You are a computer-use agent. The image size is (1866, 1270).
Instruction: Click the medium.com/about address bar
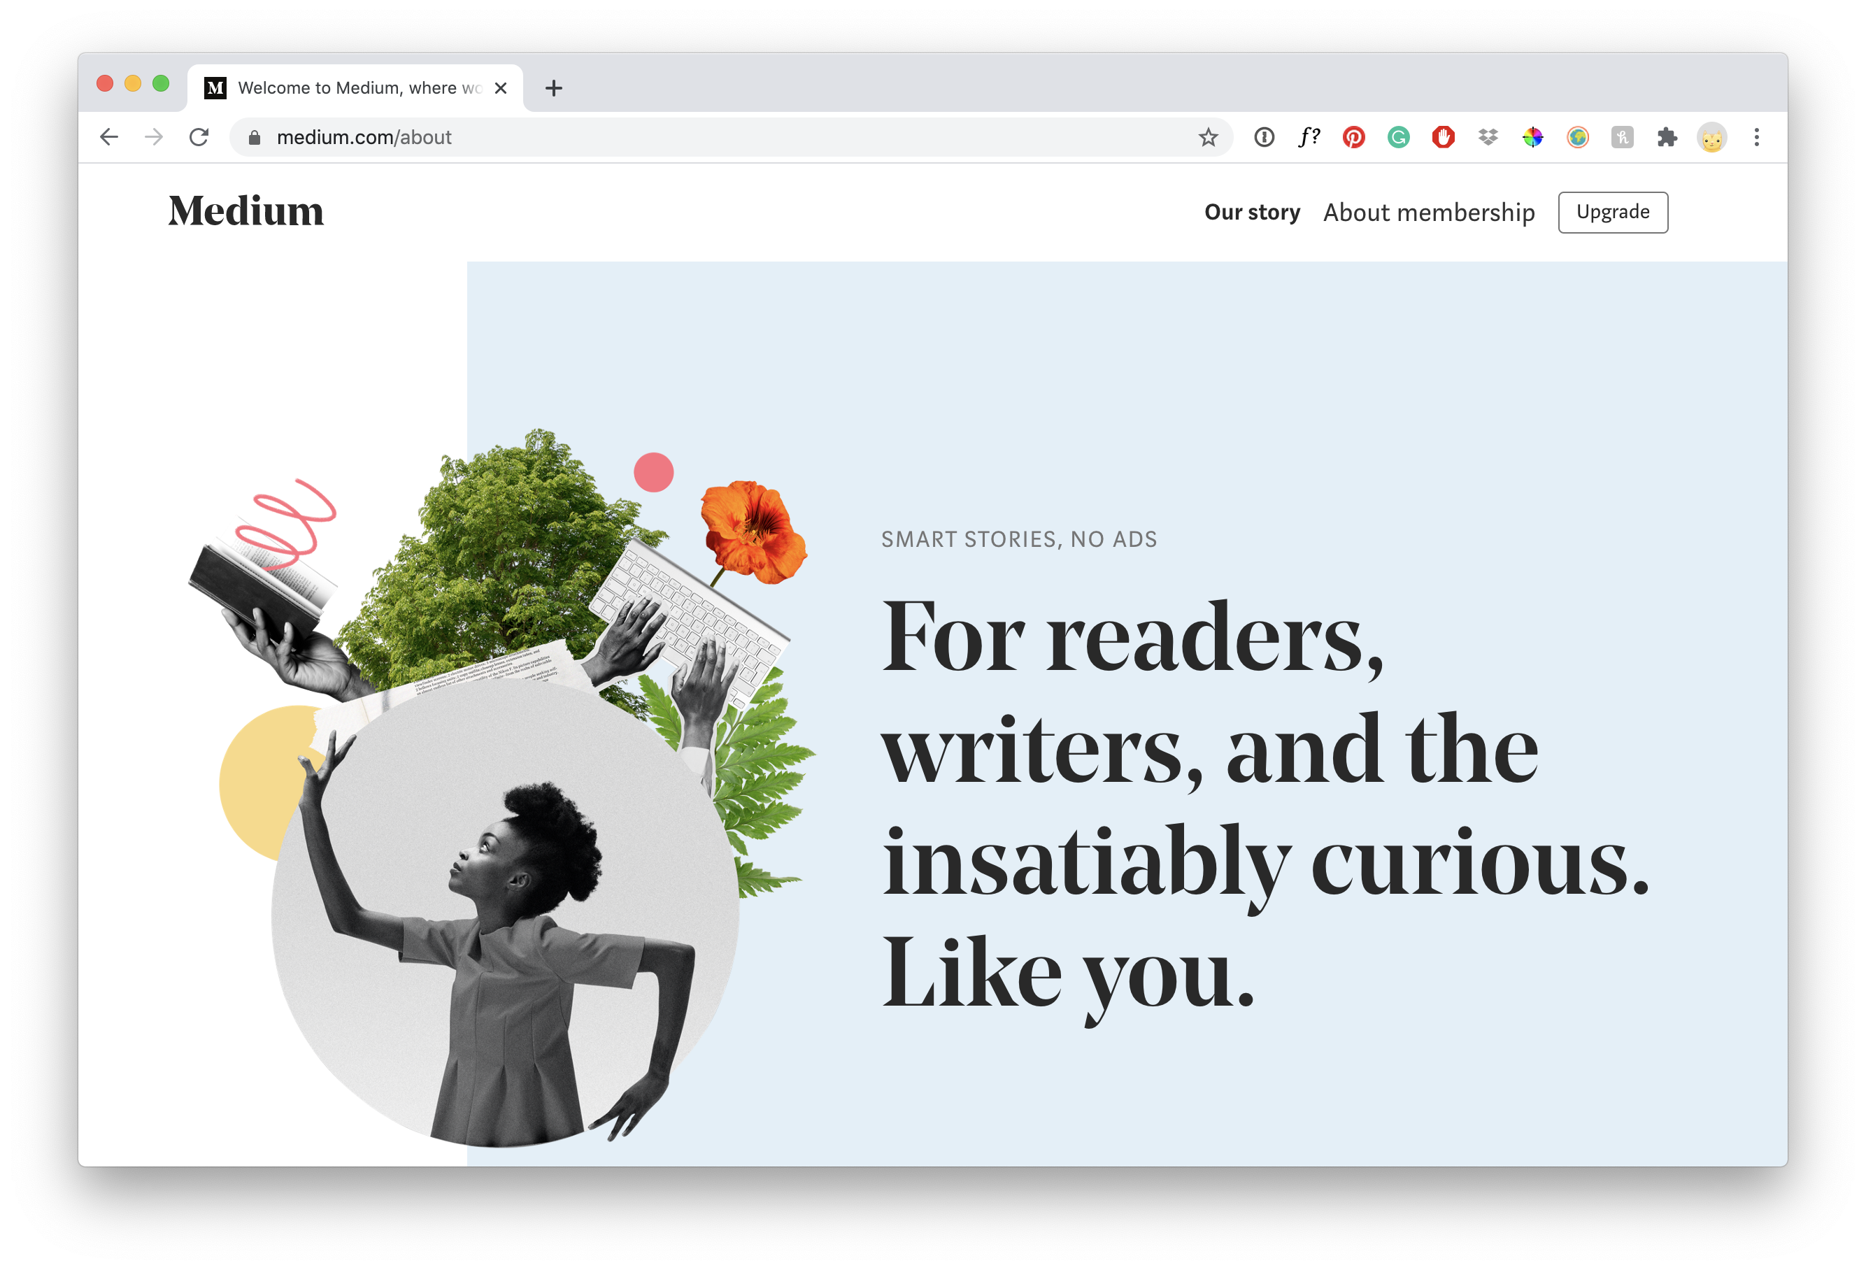pyautogui.click(x=731, y=137)
